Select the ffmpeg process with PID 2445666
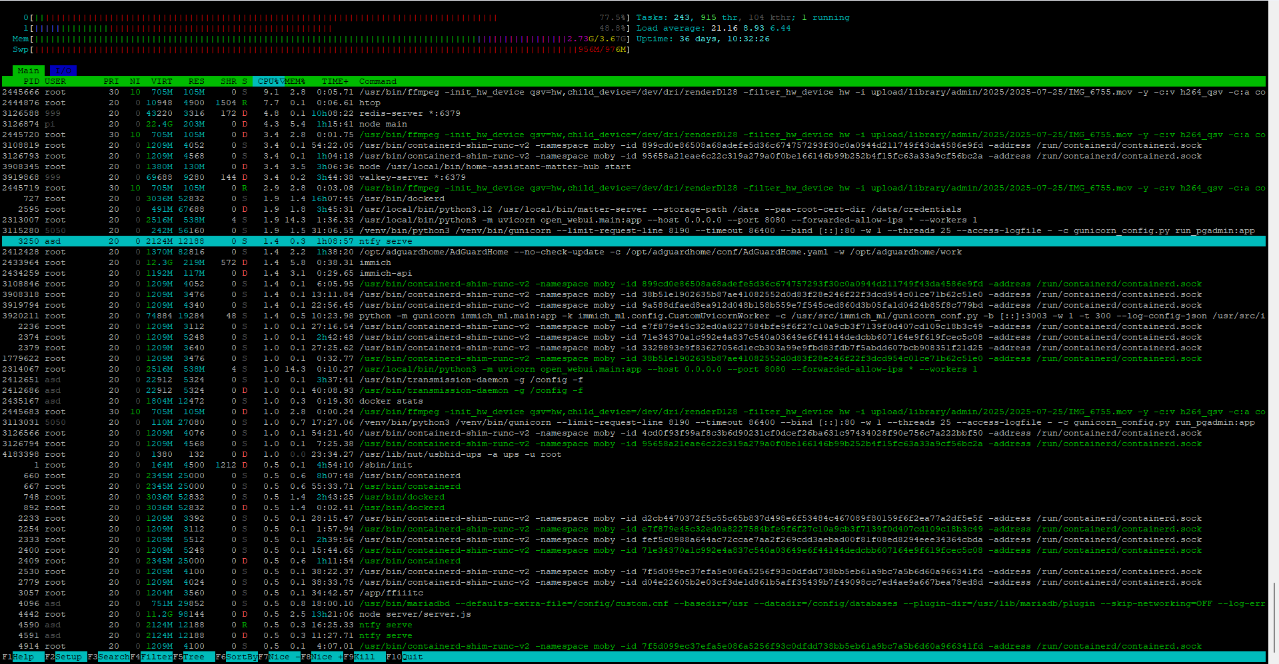The image size is (1279, 664). [634, 92]
